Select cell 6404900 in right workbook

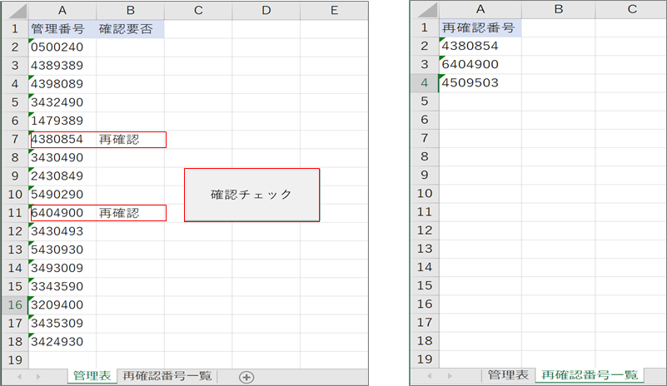(x=480, y=64)
